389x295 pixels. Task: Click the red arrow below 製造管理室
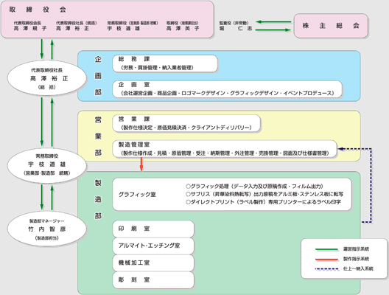coord(141,164)
